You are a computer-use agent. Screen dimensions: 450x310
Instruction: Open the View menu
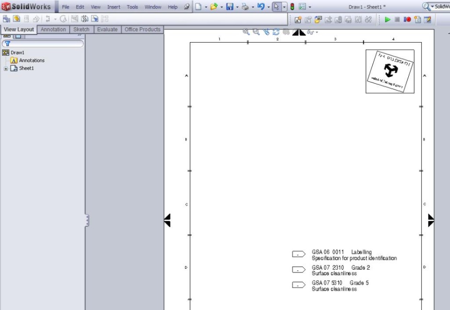coord(96,7)
